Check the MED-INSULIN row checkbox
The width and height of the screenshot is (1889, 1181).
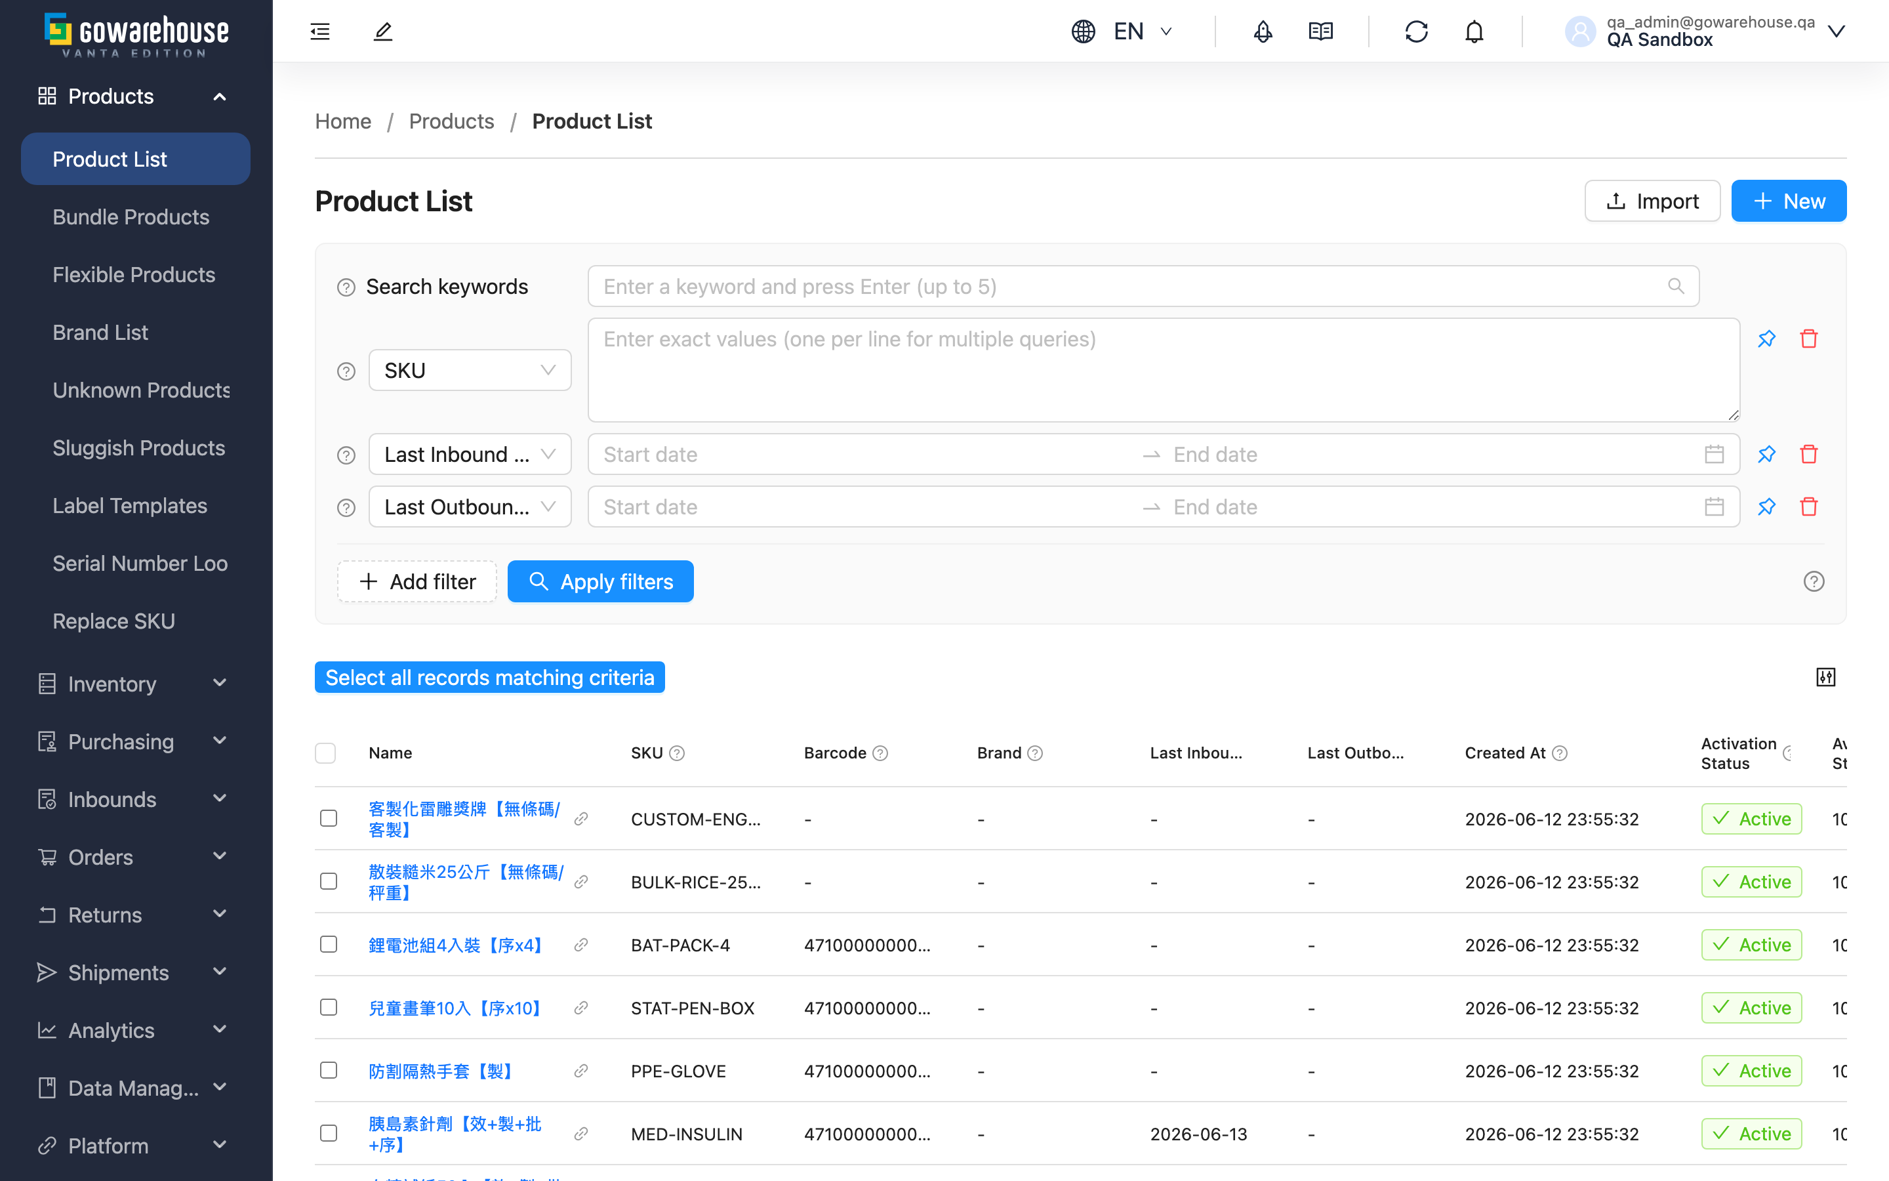[x=329, y=1132]
